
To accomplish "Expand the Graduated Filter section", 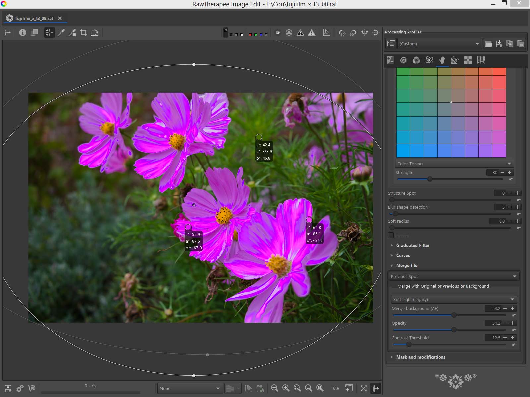I will (413, 245).
